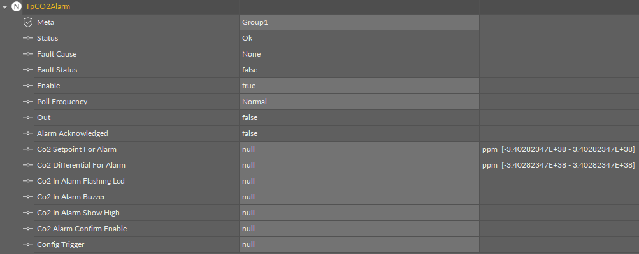Click the slot icon beside Enable
Viewport: 639px width, 254px height.
click(27, 86)
